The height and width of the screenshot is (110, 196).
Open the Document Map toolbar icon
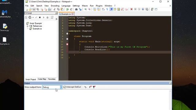click(119, 9)
